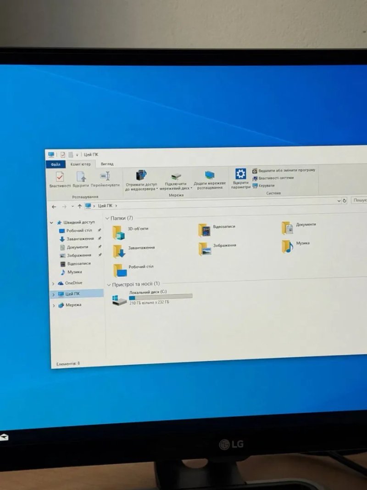Select Музика in the sidebar

click(71, 272)
